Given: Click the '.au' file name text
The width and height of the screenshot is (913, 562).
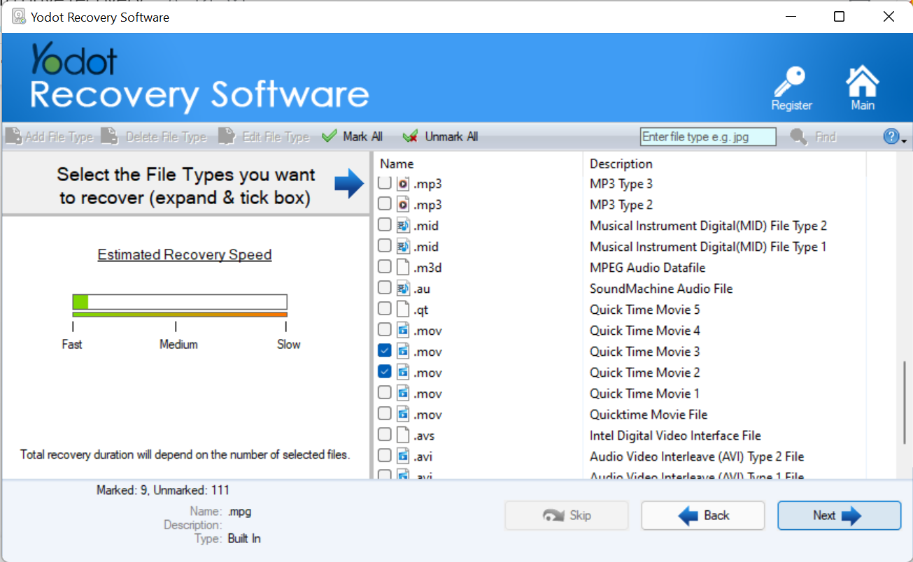Looking at the screenshot, I should 422,289.
